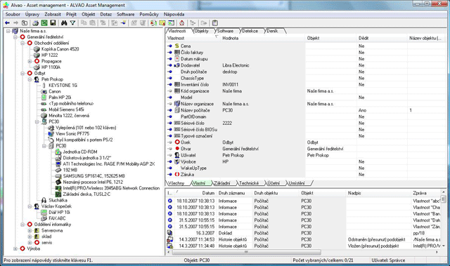
Task: Click the info icon of first log row
Action: pos(170,201)
